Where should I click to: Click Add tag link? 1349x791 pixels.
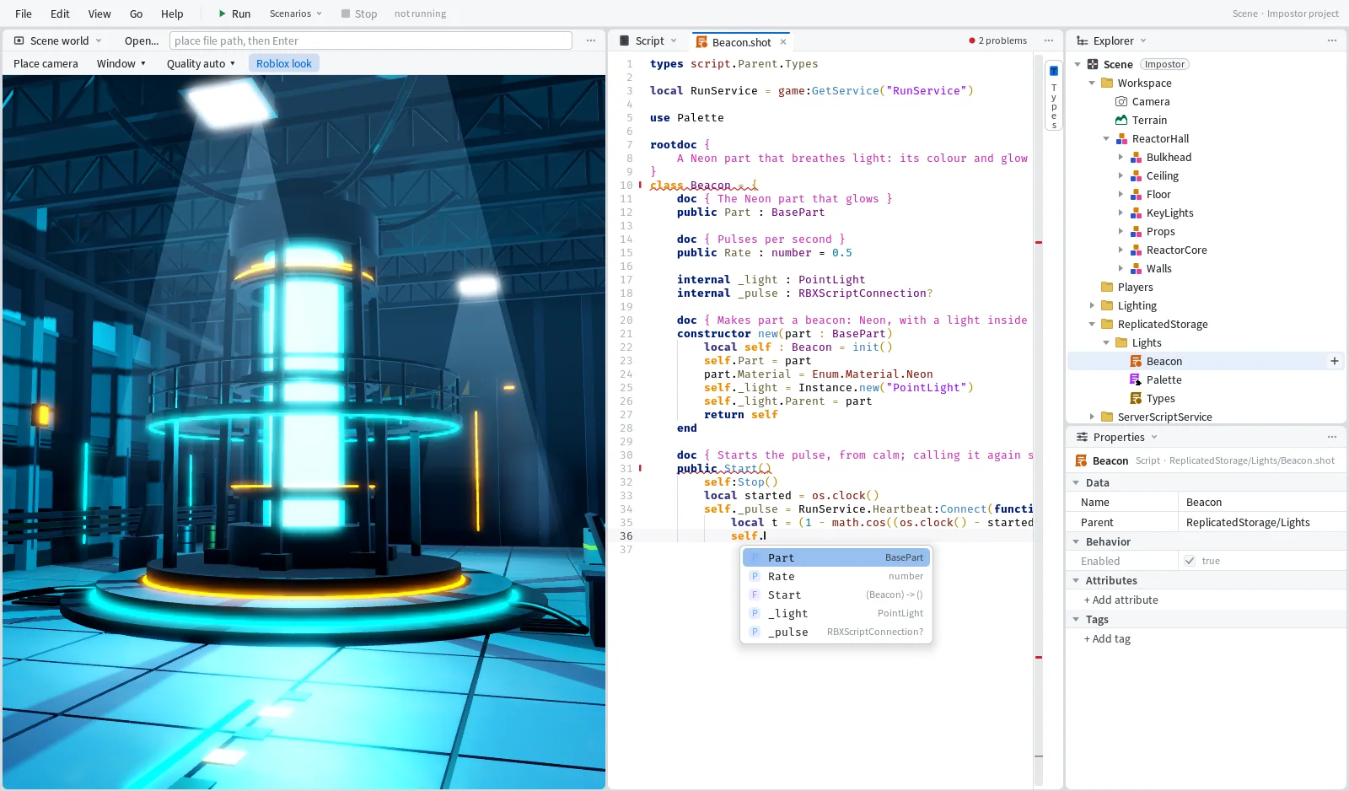[x=1108, y=638]
